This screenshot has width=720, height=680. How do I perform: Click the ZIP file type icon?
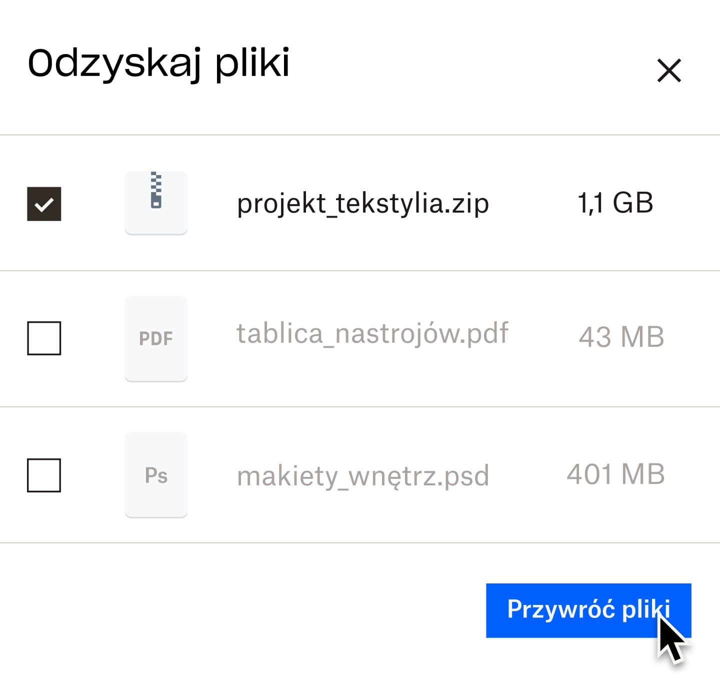pyautogui.click(x=156, y=202)
